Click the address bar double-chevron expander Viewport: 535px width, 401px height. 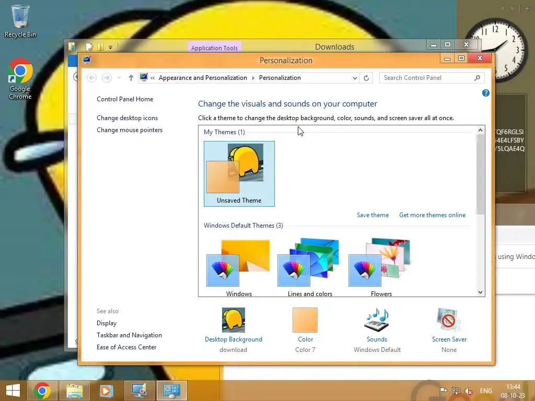point(153,78)
